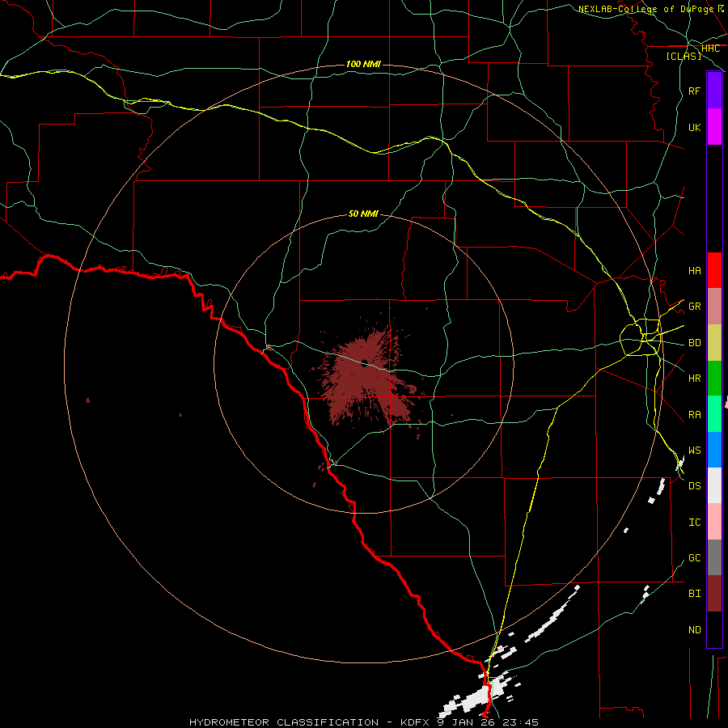
Task: Select the yellow BD color swatch
Action: coord(714,343)
